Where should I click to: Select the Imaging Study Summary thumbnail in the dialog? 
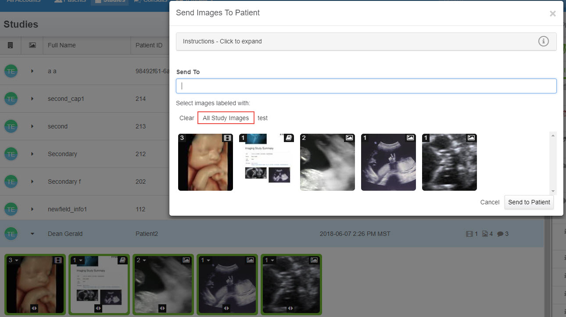(x=266, y=162)
